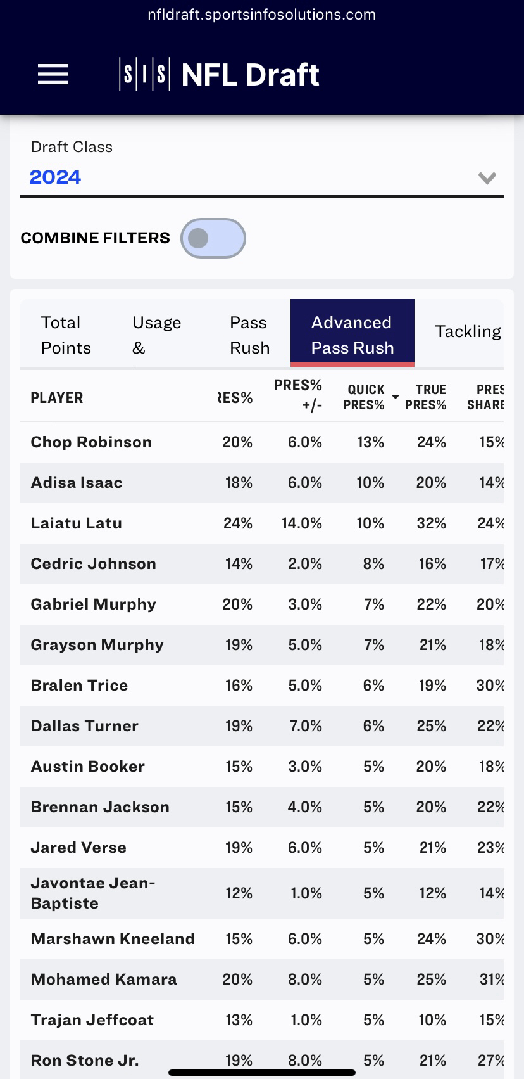The width and height of the screenshot is (524, 1079).
Task: Sort by Pres% +/- column header
Action: (x=298, y=395)
